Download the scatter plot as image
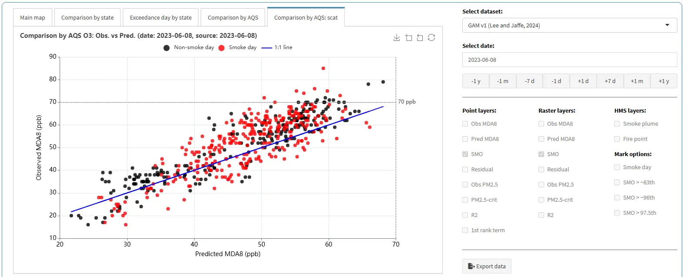The height and width of the screenshot is (277, 683). click(396, 38)
